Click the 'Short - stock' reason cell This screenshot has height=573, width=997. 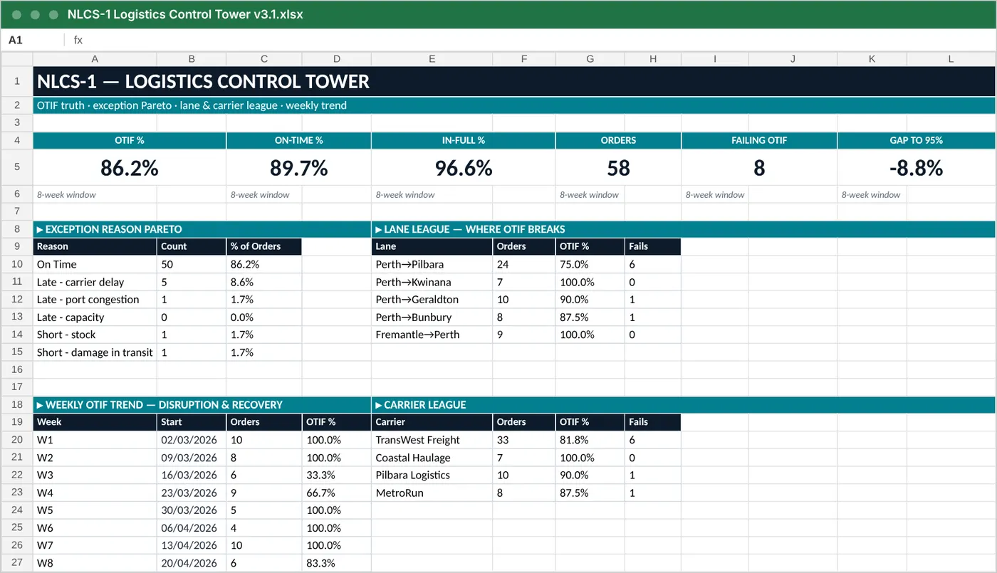[95, 335]
